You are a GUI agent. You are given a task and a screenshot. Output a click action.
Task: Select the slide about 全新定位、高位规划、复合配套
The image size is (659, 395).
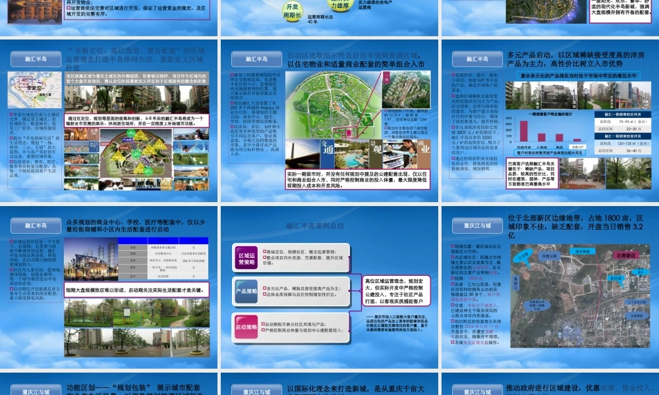tap(109, 120)
